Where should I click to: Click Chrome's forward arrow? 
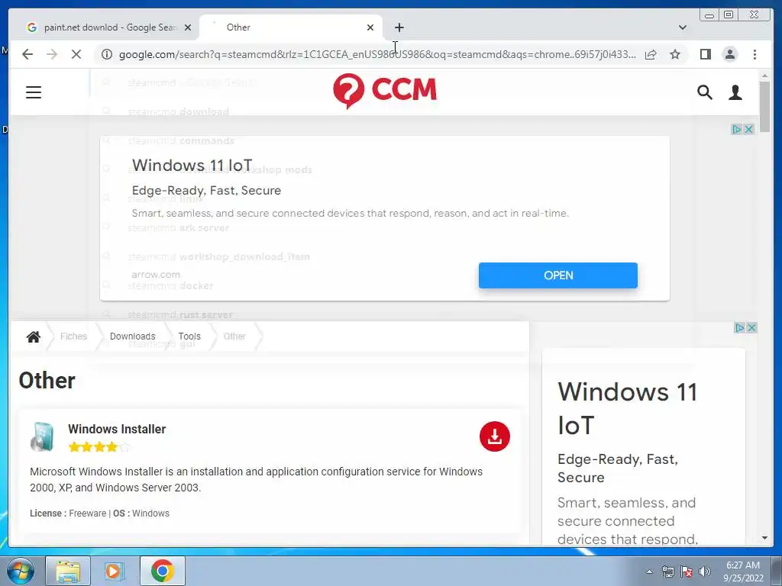point(52,54)
